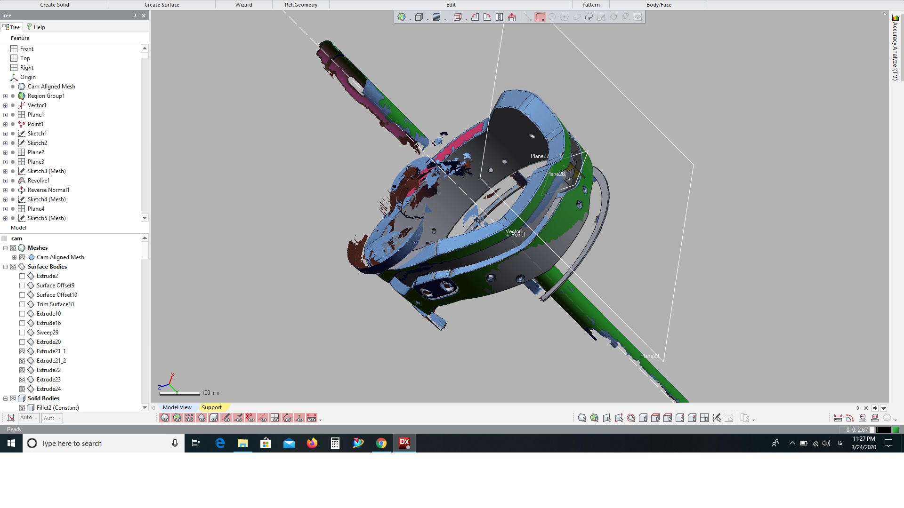Open the Create Surface menu

coord(162,5)
